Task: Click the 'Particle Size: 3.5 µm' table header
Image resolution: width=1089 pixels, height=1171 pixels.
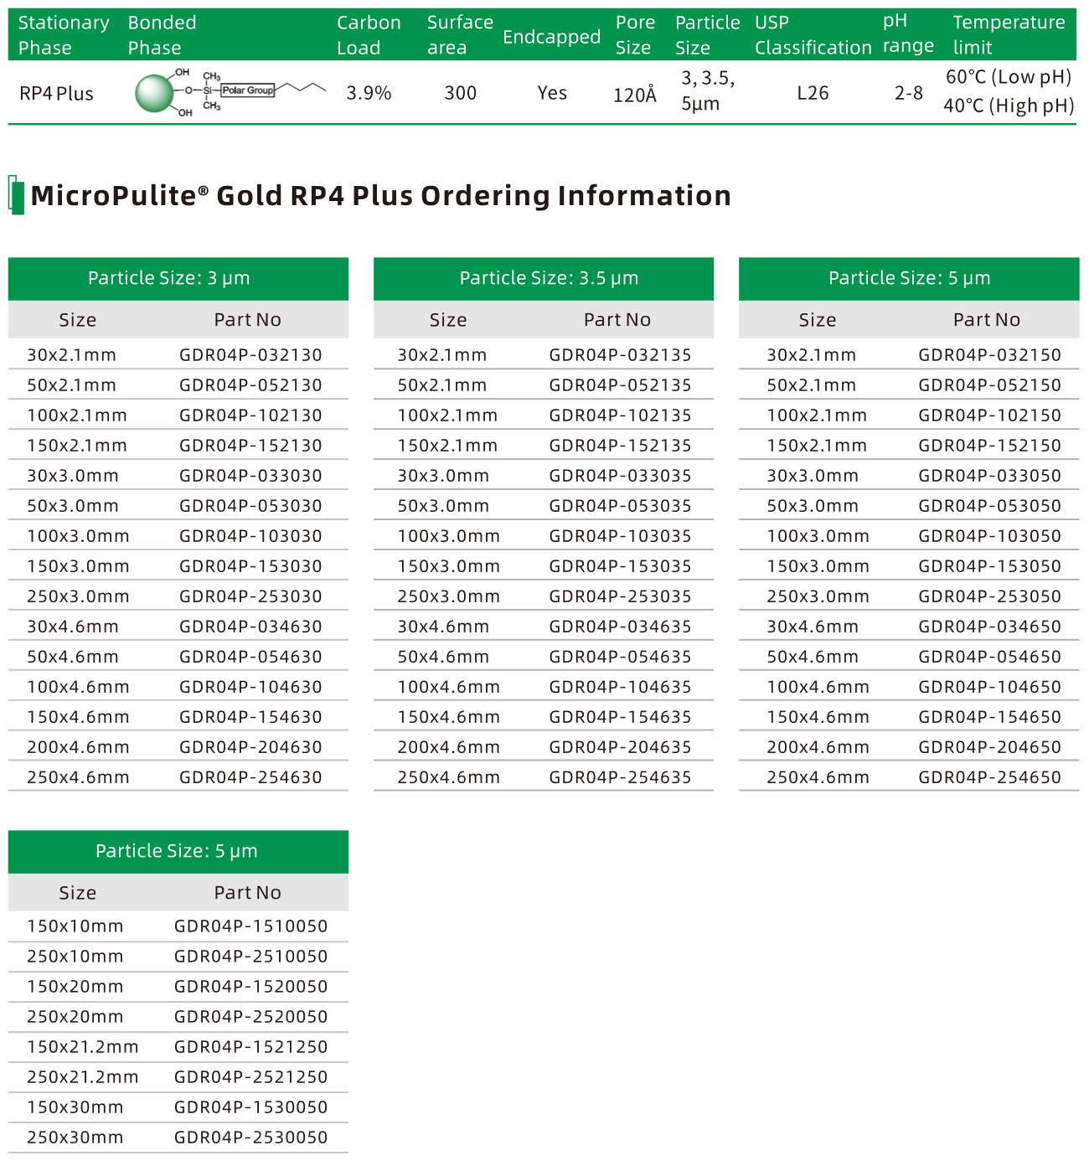Action: click(x=544, y=278)
